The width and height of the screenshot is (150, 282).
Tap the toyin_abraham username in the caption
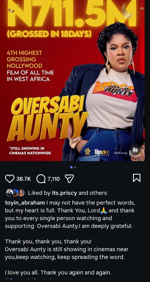[x=25, y=203]
